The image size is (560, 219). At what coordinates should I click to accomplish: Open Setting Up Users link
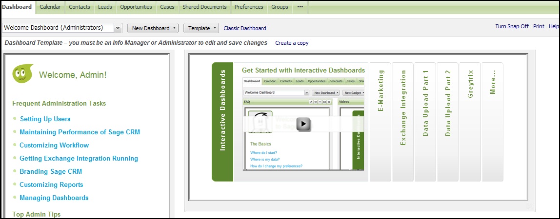click(45, 119)
